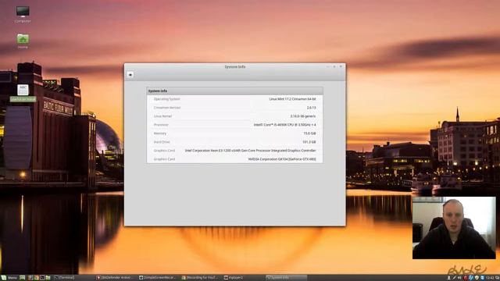Open the Linux Mint Menu in the panel
The width and height of the screenshot is (500, 281).
pos(9,278)
